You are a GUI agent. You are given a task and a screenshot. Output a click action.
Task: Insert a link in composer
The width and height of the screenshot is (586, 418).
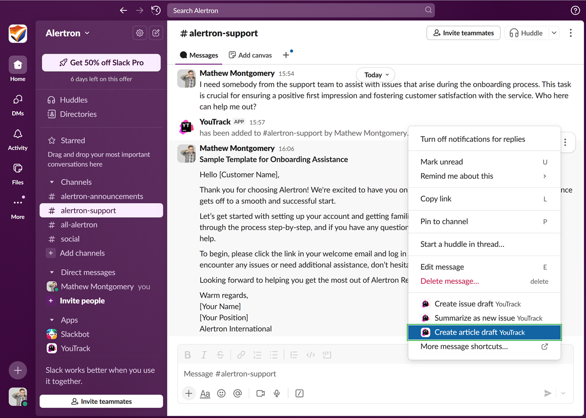241,355
